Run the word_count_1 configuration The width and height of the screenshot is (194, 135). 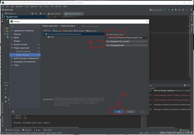click(169, 10)
